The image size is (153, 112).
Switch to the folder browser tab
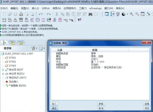(x=13, y=43)
